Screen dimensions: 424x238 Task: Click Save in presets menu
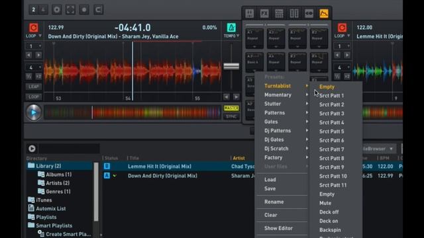[x=270, y=188]
